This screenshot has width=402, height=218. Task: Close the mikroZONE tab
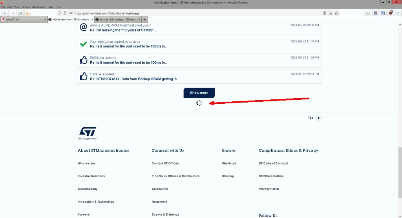tap(46, 20)
